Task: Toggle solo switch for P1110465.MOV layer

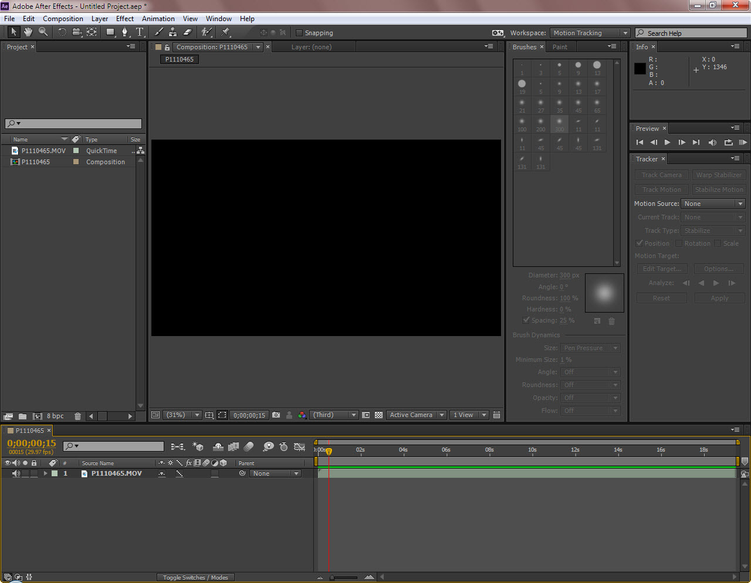Action: (x=25, y=473)
